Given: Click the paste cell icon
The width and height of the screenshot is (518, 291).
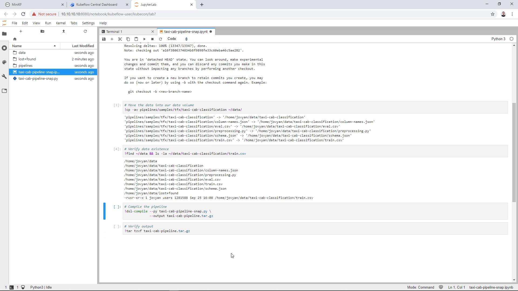Looking at the screenshot, I should click(136, 39).
